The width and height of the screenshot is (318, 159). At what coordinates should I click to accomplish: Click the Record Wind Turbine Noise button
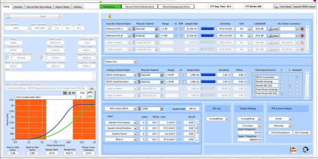pyautogui.click(x=140, y=7)
